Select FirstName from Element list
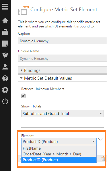107x171 pixels. pyautogui.click(x=59, y=148)
